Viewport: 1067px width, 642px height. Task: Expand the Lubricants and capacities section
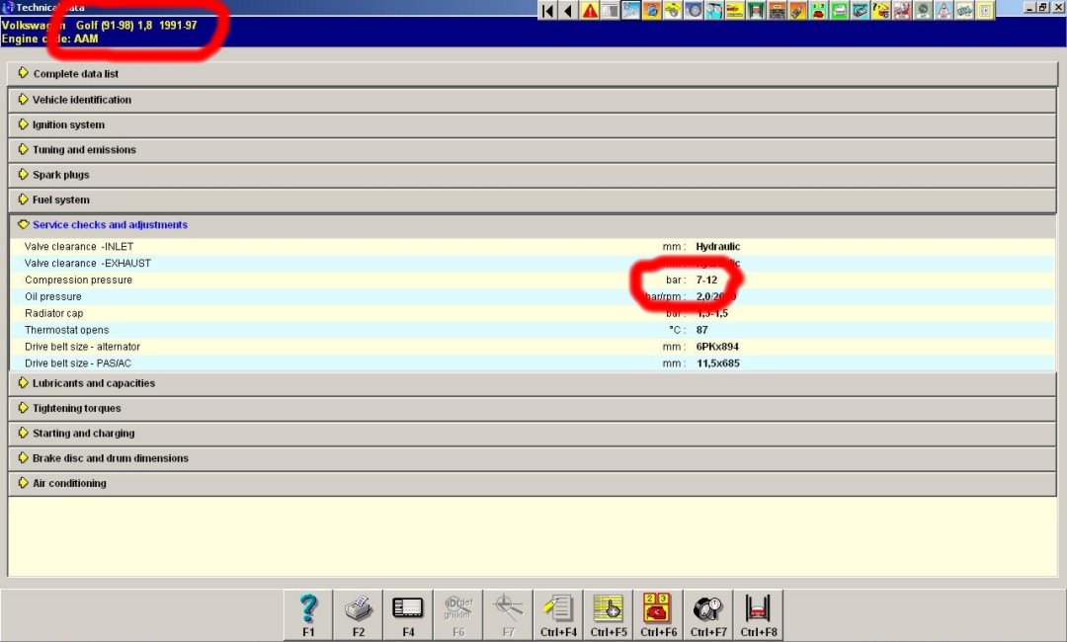(93, 383)
